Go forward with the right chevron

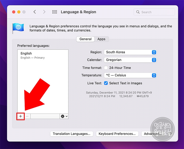44,12
